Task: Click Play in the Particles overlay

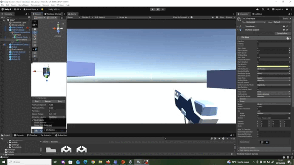Action: click(37, 101)
